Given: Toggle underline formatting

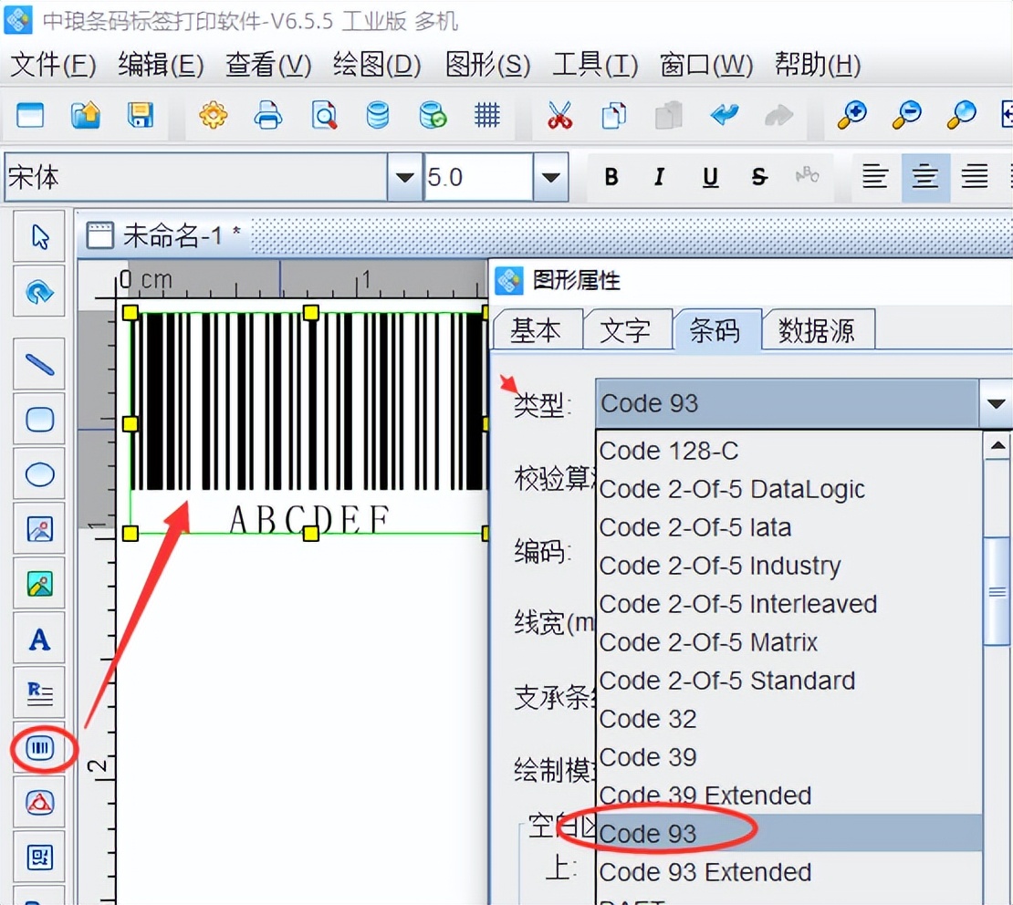Looking at the screenshot, I should click(710, 177).
